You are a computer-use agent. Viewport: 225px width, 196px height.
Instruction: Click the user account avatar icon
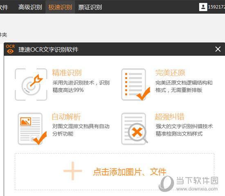click(x=203, y=7)
